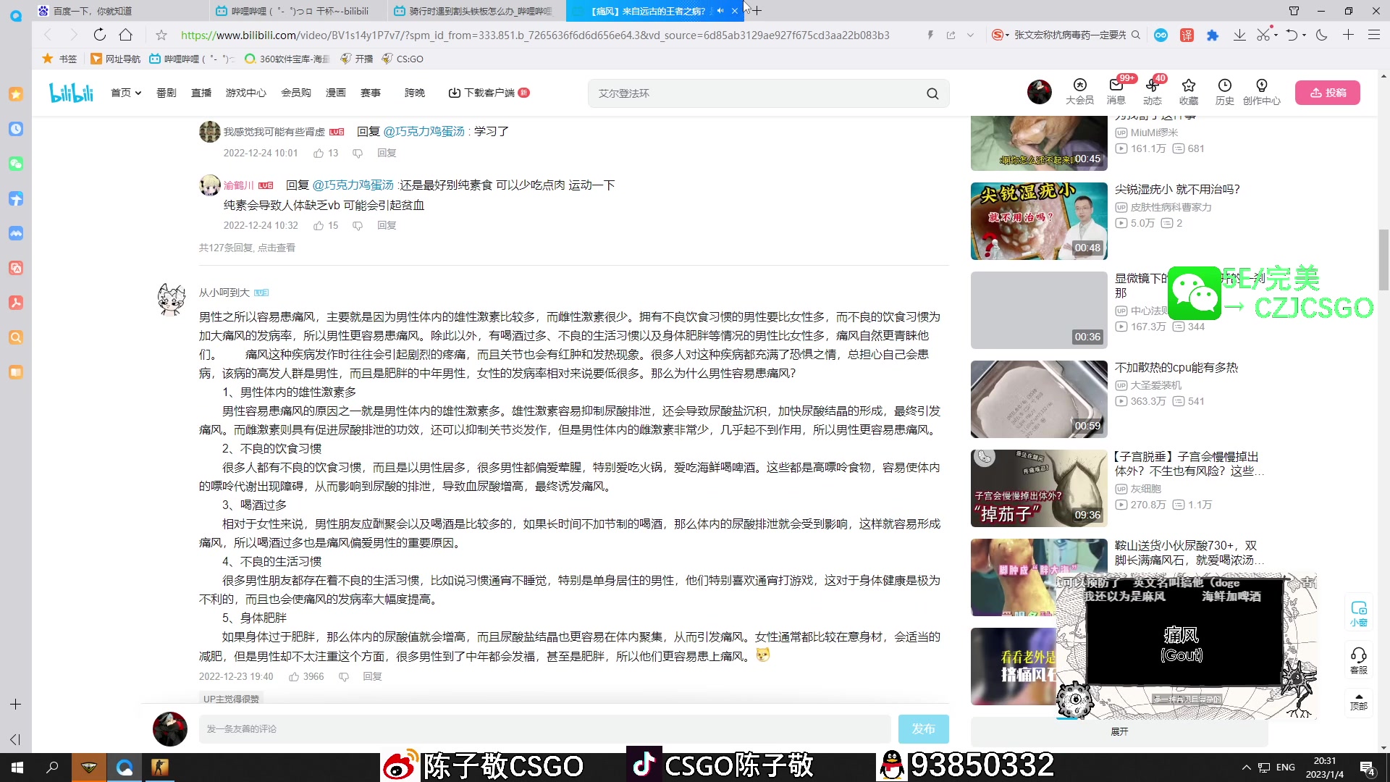Viewport: 1390px width, 782px height.
Task: Open the 网址导航 bookmark
Action: pyautogui.click(x=116, y=59)
